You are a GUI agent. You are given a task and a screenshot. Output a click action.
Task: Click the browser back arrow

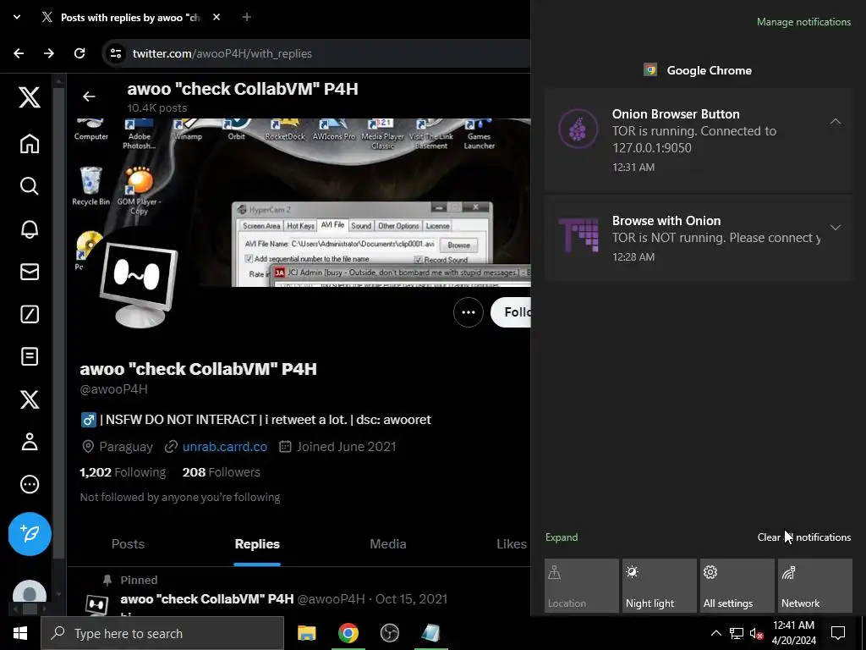pos(19,53)
